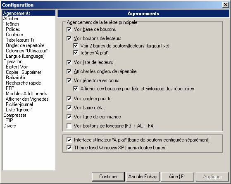Uncheck 'Voir barre d'état' checkbox
This screenshot has height=184, width=231.
(x=69, y=108)
